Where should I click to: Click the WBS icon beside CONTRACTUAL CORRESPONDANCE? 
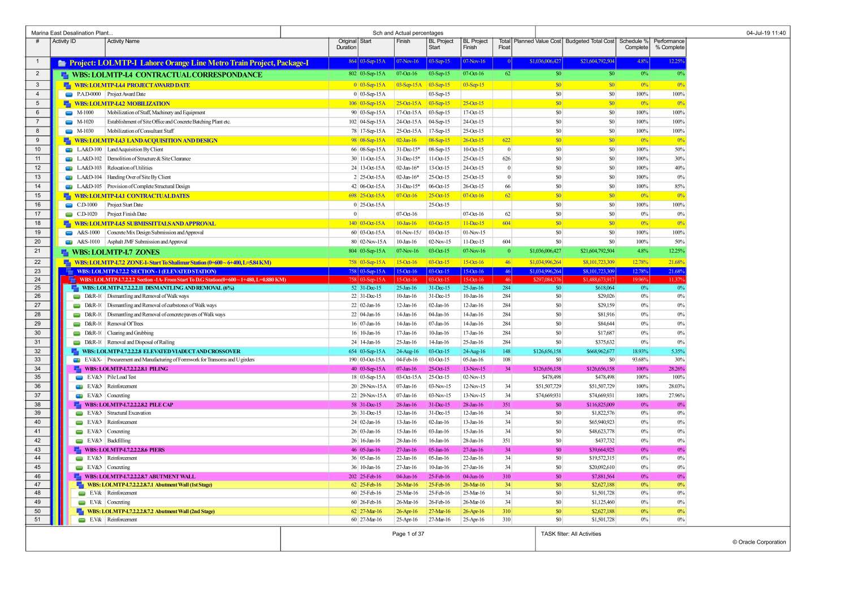coord(64,75)
